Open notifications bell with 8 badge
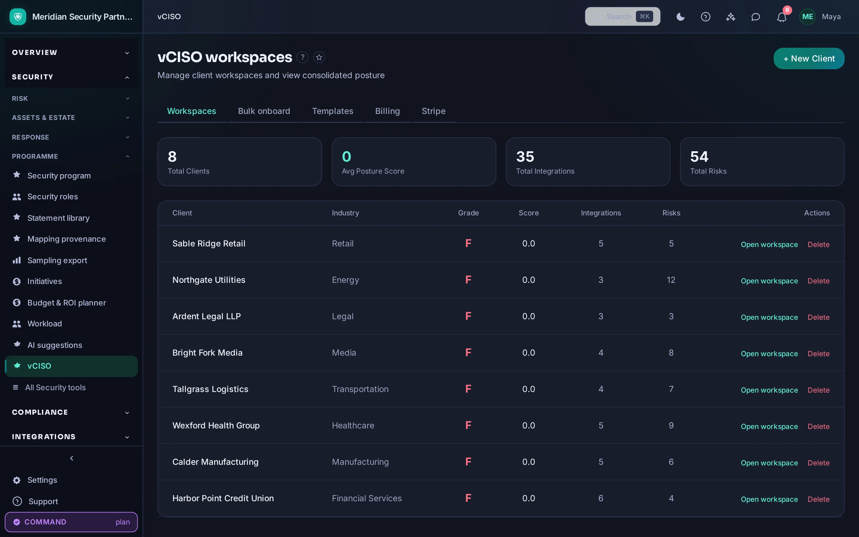 pos(782,17)
